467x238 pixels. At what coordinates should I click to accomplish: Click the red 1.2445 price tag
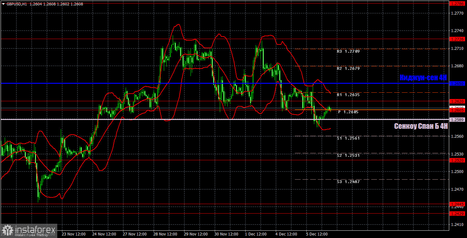tap(457, 204)
